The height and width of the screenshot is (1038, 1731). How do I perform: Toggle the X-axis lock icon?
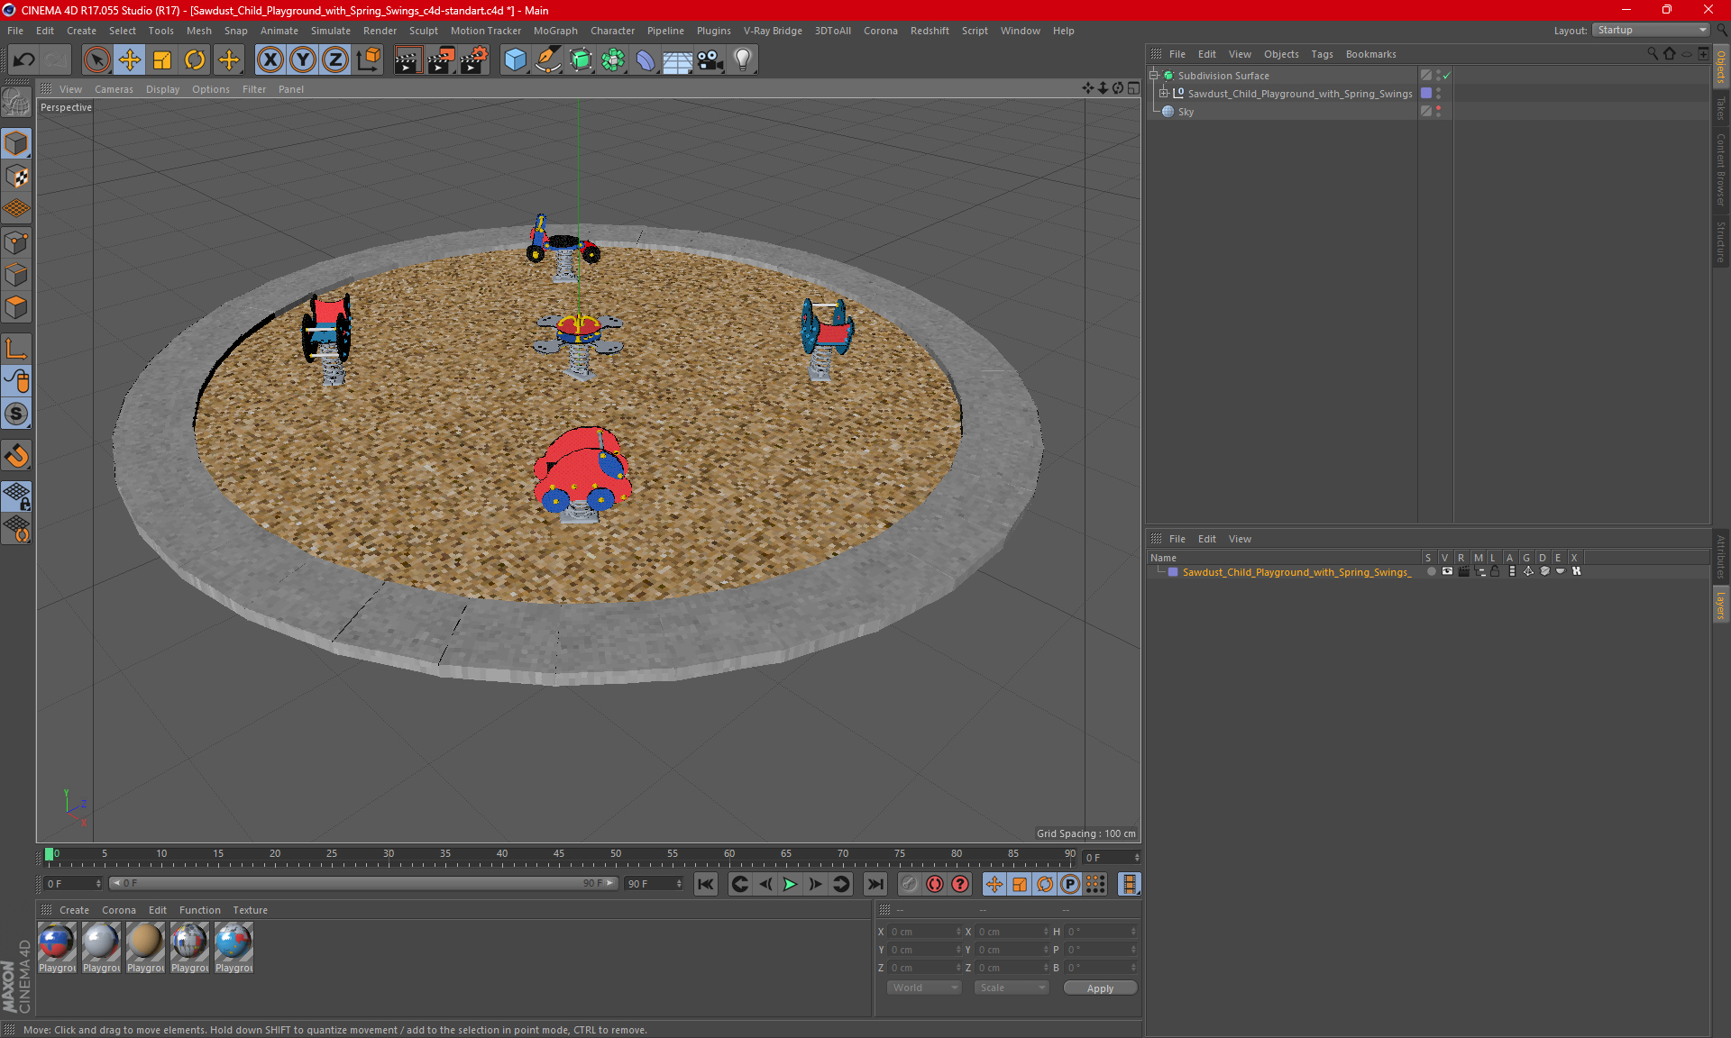(x=270, y=60)
